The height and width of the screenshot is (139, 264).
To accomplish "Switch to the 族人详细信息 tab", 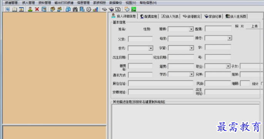I will click(x=124, y=16).
